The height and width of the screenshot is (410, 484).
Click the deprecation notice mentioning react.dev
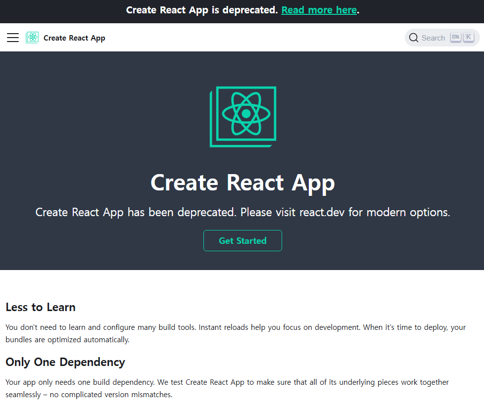pyautogui.click(x=242, y=212)
